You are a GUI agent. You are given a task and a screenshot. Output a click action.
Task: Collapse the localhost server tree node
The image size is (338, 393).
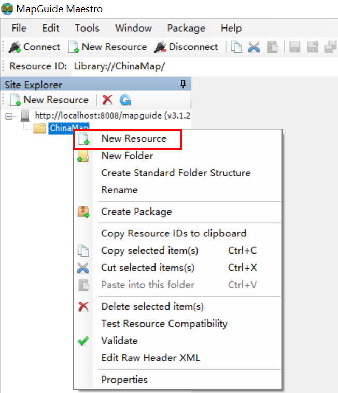coord(9,116)
